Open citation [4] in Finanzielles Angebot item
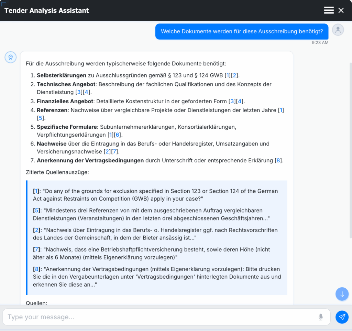The height and width of the screenshot is (331, 352). [240, 101]
